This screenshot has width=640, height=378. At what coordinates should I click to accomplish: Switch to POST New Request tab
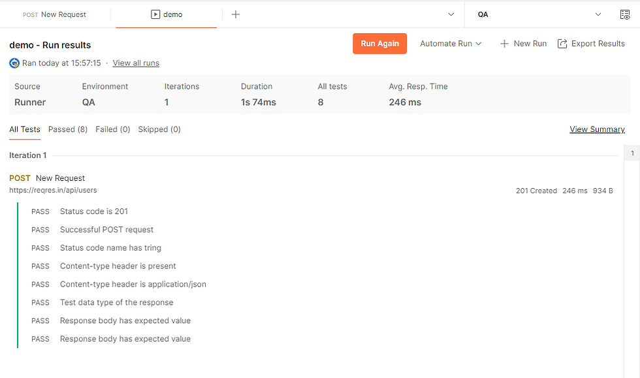[55, 14]
